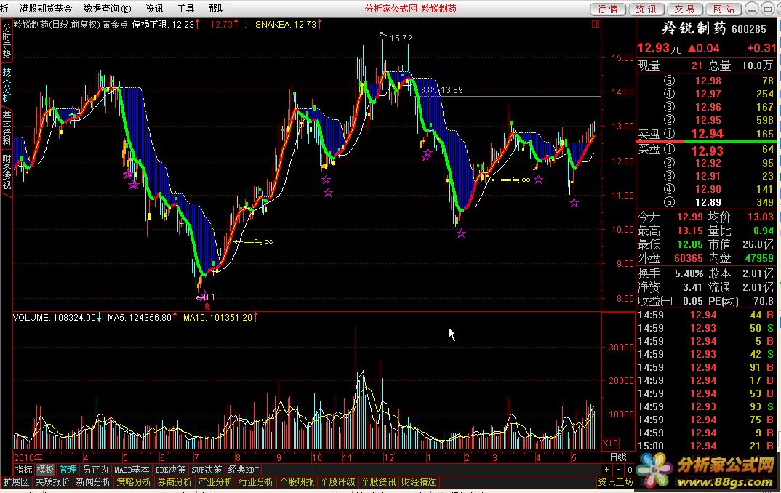Click the small red square icon atop chart

tap(596, 24)
